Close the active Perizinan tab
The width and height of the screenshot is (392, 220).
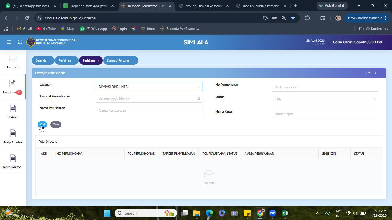tap(98, 61)
